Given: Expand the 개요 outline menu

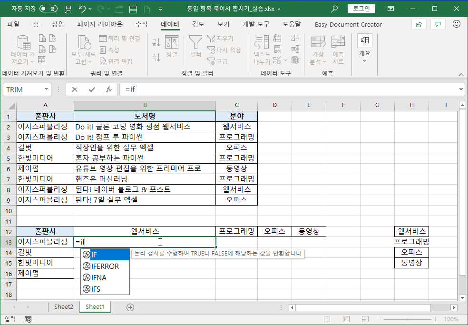Looking at the screenshot, I should [365, 49].
